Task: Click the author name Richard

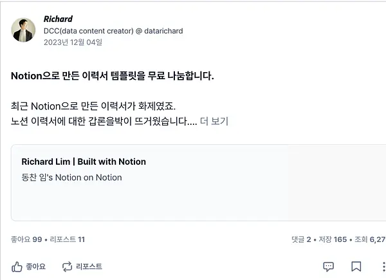Action: pyautogui.click(x=58, y=19)
